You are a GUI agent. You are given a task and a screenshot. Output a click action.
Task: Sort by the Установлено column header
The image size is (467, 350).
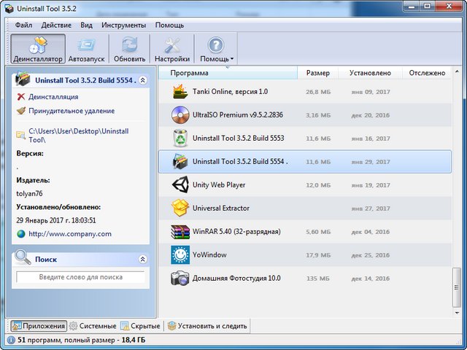pos(370,73)
